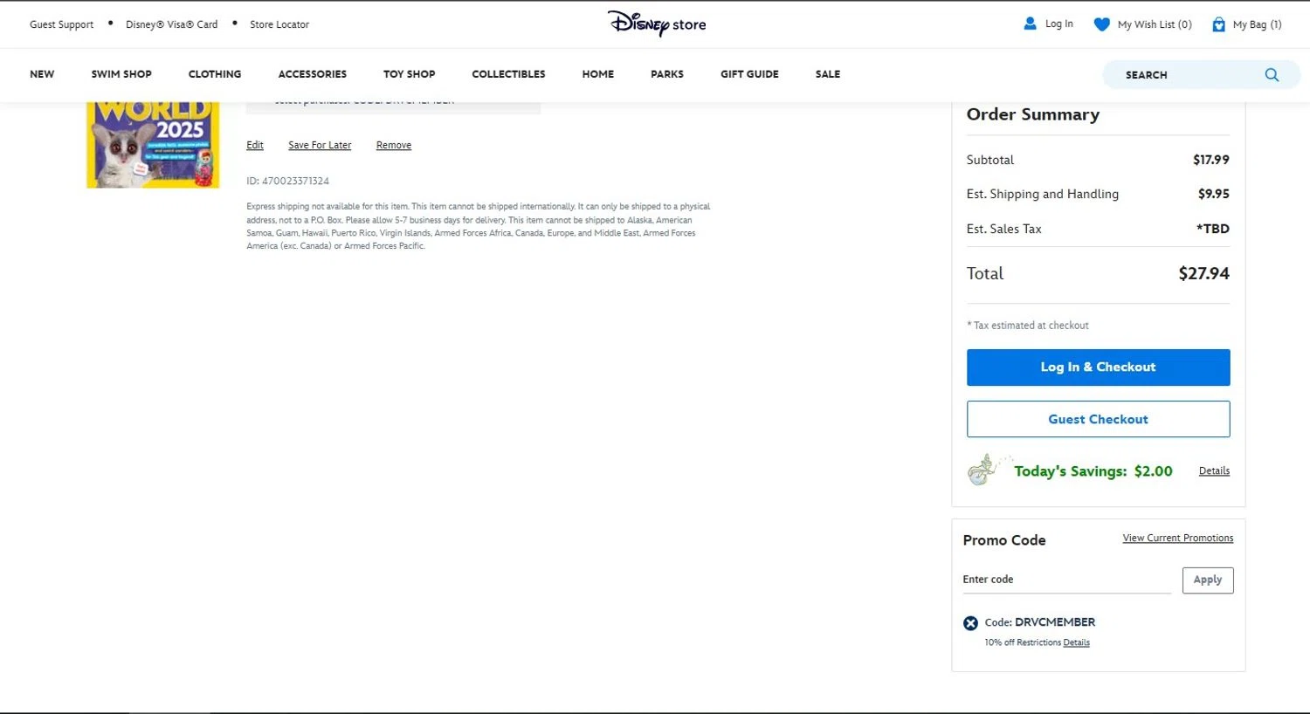Image resolution: width=1310 pixels, height=714 pixels.
Task: Focus the SEARCH field
Action: click(1201, 75)
